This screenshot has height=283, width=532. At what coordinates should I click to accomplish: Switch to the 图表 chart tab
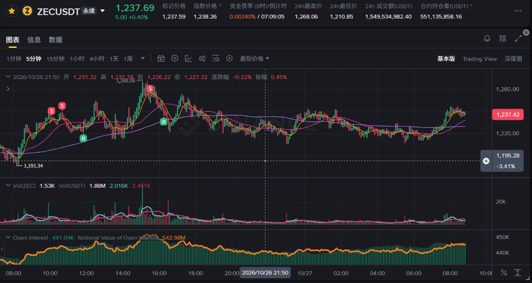click(x=13, y=40)
